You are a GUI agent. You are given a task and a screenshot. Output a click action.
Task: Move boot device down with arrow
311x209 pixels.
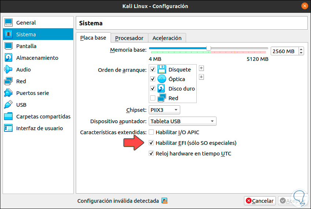201,77
